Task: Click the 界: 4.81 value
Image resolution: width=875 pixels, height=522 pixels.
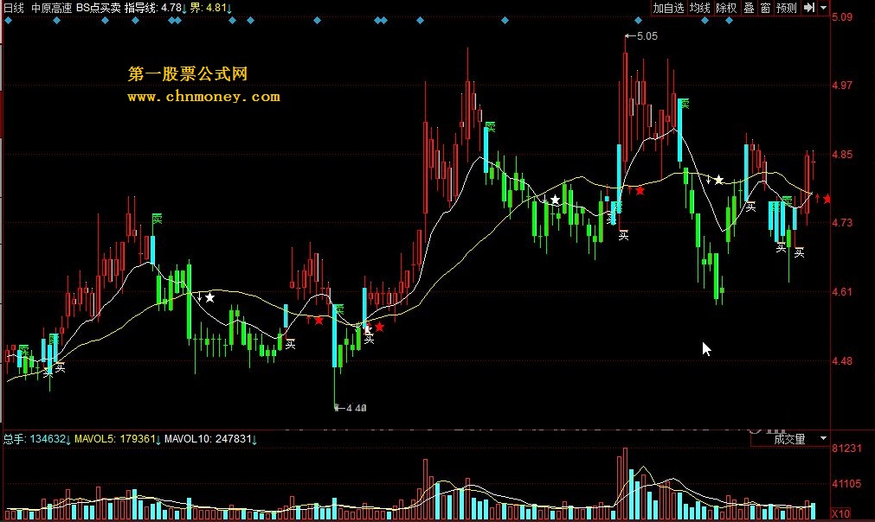Action: (x=211, y=8)
